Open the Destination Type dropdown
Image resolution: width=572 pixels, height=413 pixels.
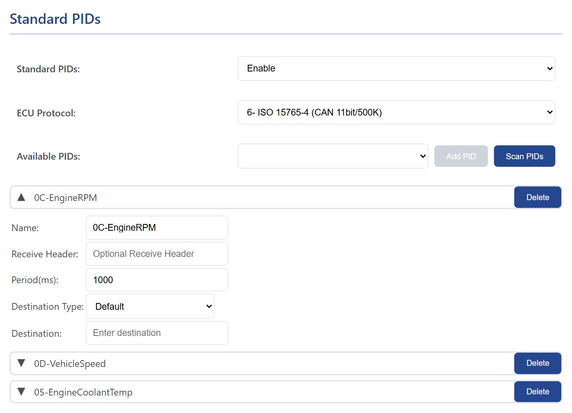pos(150,306)
